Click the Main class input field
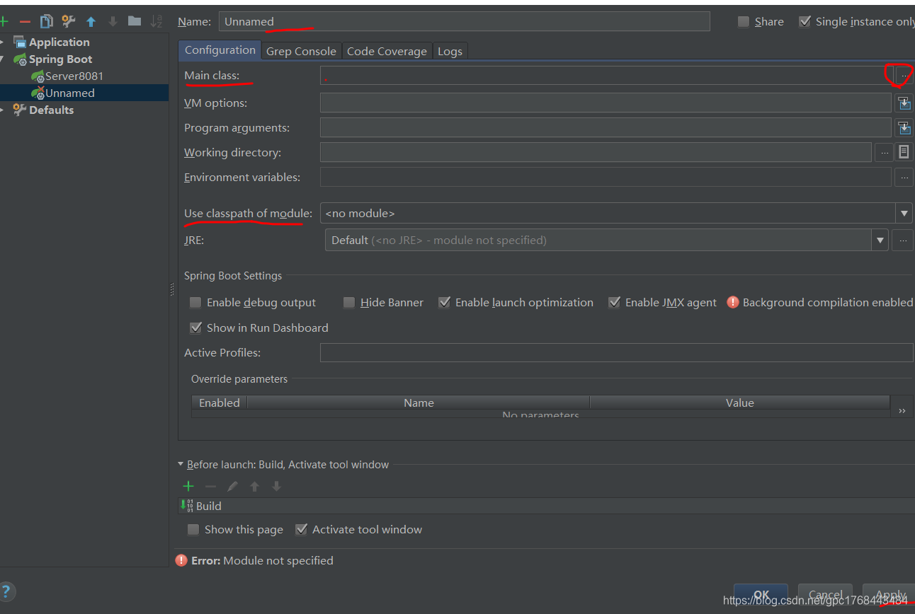 (x=606, y=76)
